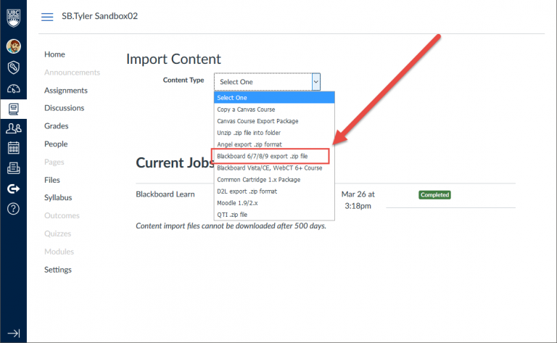Open the Courses book icon
The width and height of the screenshot is (557, 343).
(14, 109)
